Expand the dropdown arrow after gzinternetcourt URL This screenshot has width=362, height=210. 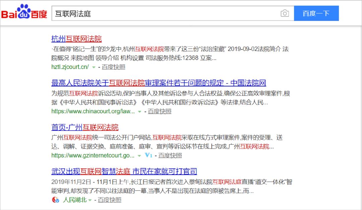coord(139,156)
